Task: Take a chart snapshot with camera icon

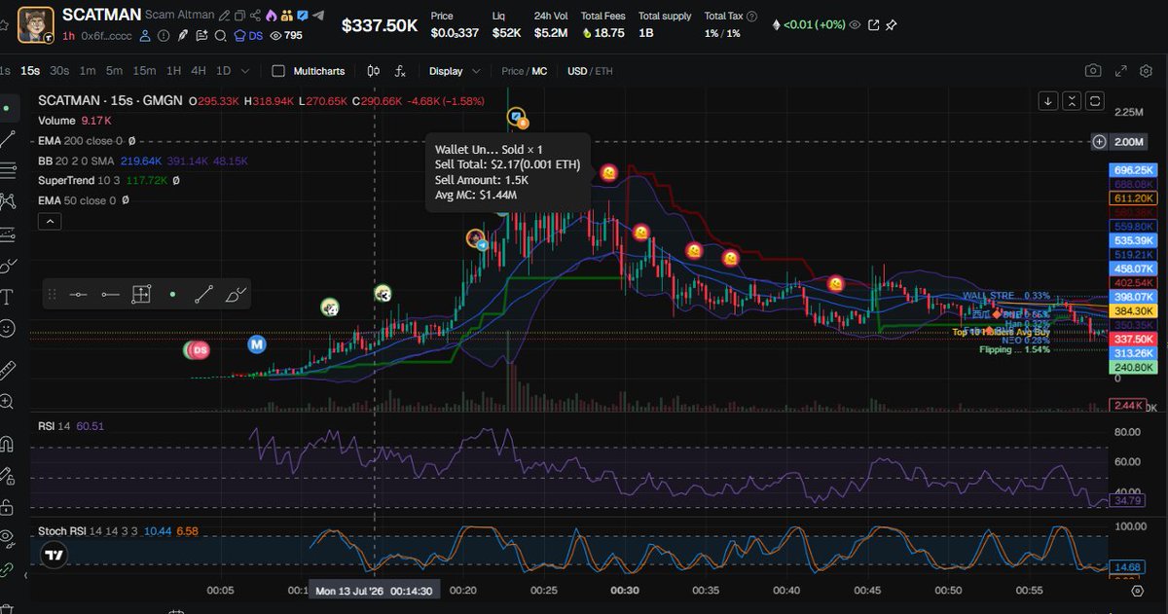Action: (1093, 71)
